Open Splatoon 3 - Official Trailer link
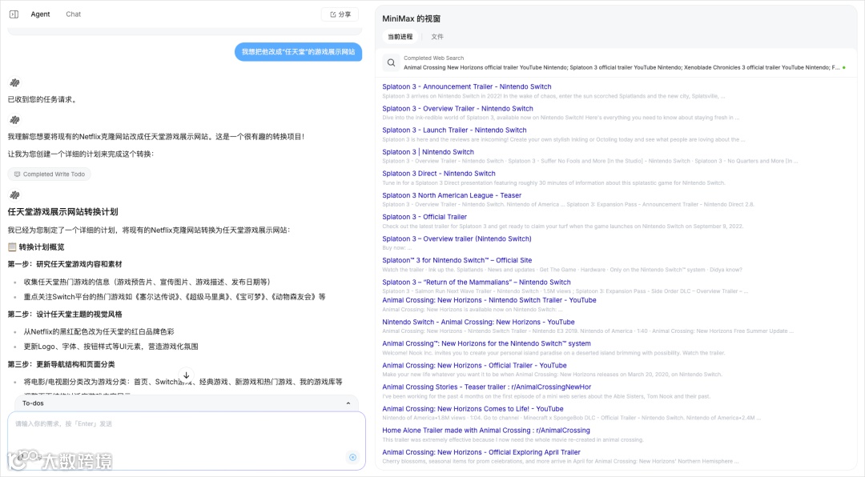Screen dimensions: 865x477 [424, 217]
